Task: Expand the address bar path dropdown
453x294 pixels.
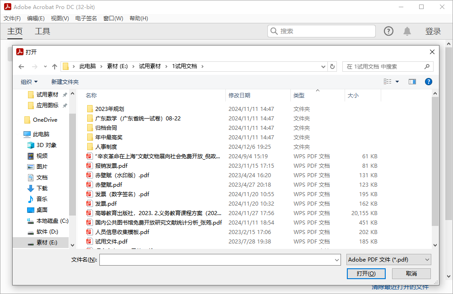Action: 323,67
